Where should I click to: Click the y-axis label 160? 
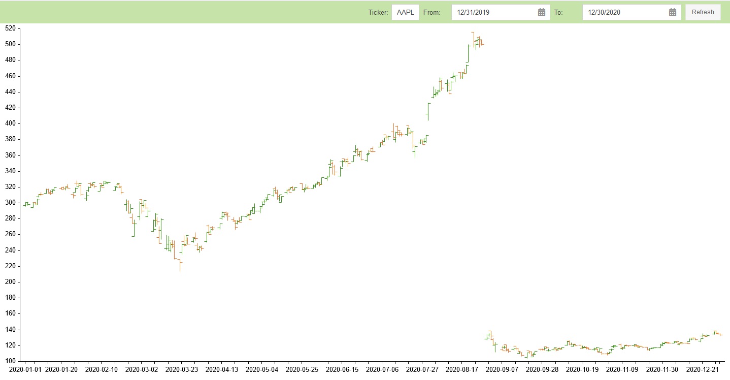[10, 313]
